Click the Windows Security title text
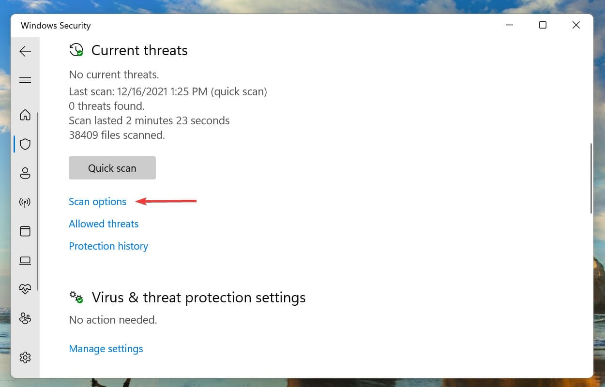The width and height of the screenshot is (605, 387). 55,25
